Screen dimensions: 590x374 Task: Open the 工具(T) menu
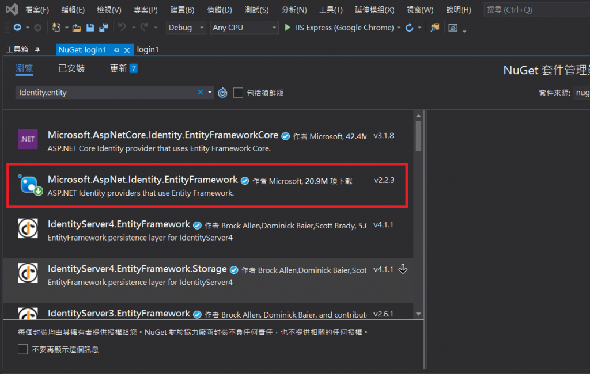tap(331, 10)
